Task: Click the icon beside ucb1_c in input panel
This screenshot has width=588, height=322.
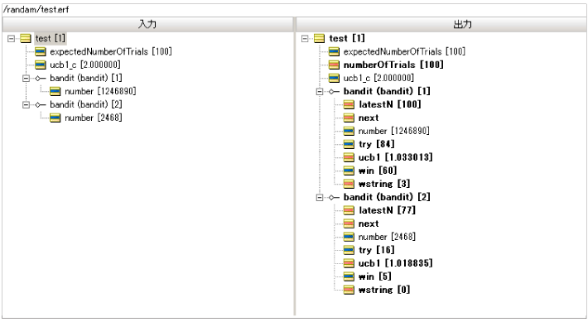Action: click(x=40, y=65)
